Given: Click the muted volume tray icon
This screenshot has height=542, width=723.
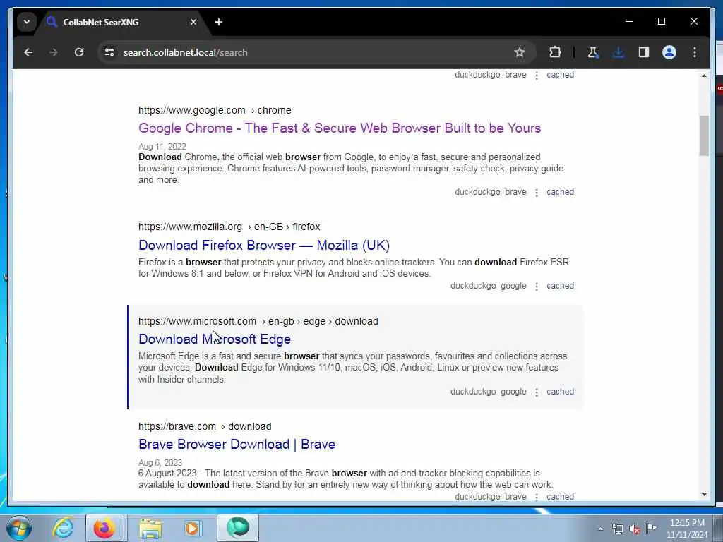Looking at the screenshot, I should point(635,529).
